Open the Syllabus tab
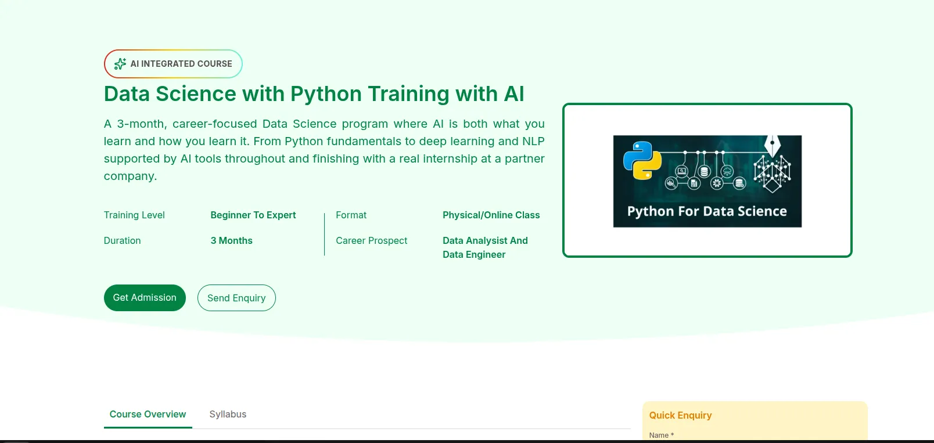 tap(228, 415)
